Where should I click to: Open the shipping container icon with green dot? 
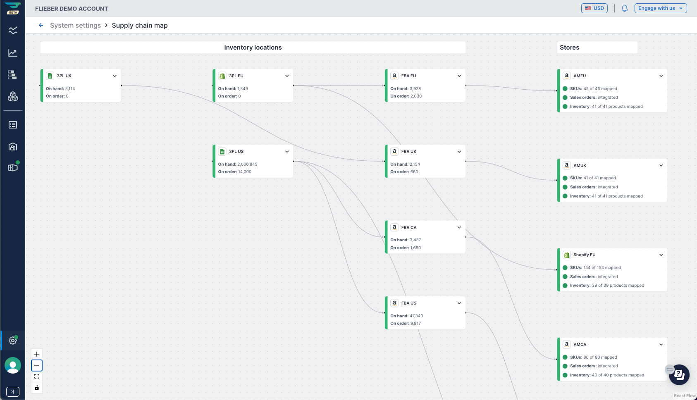pos(12,167)
